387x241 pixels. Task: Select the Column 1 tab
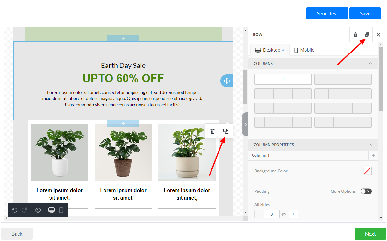pos(261,155)
